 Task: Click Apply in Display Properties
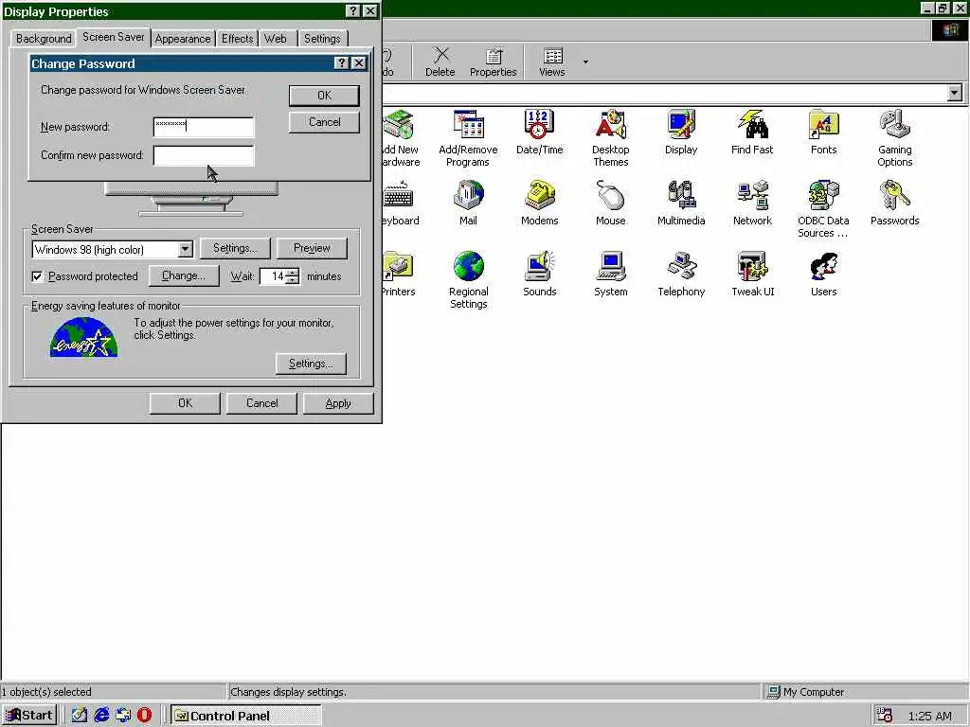tap(338, 403)
